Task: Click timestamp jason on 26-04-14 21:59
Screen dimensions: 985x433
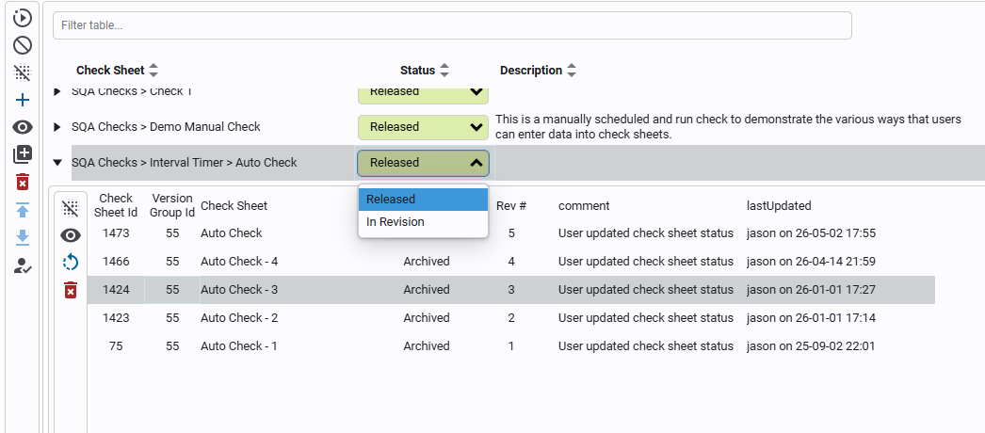Action: [811, 262]
